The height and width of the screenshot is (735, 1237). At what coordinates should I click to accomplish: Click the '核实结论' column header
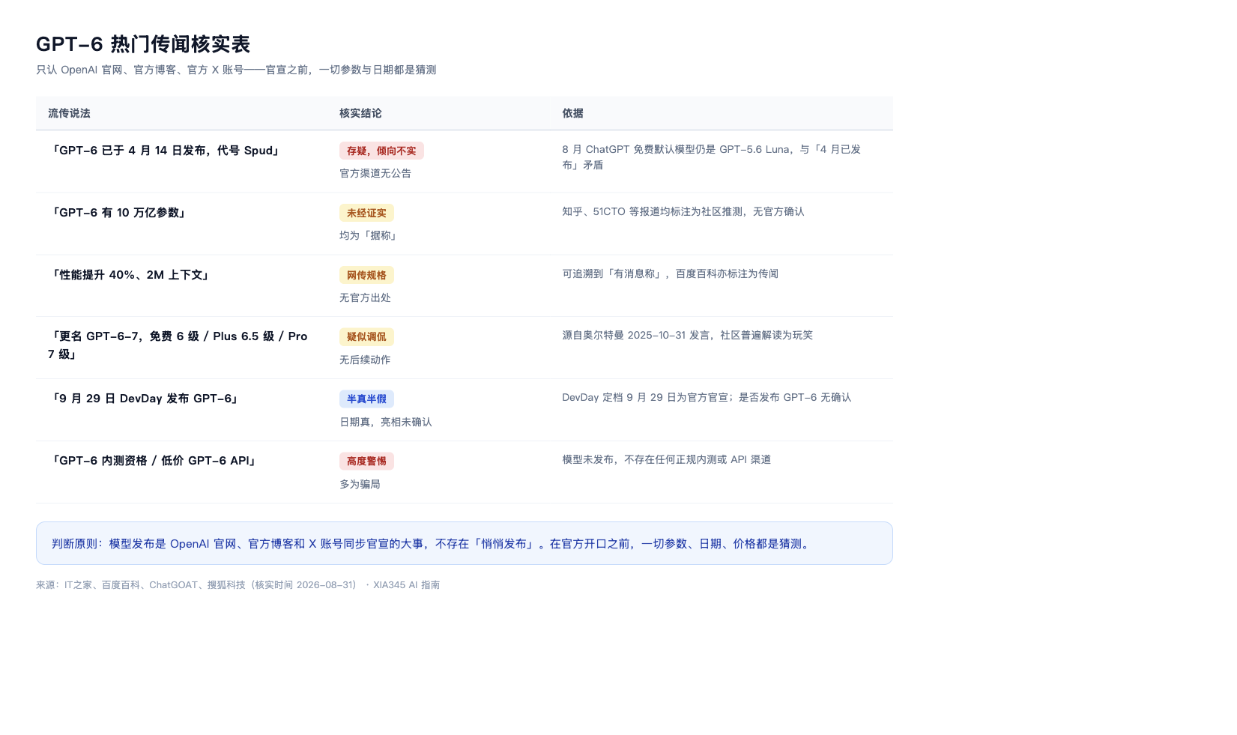pyautogui.click(x=360, y=113)
